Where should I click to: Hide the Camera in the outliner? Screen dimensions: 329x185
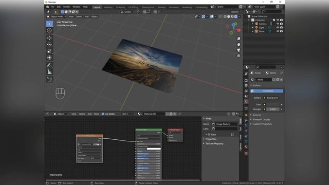[278, 24]
